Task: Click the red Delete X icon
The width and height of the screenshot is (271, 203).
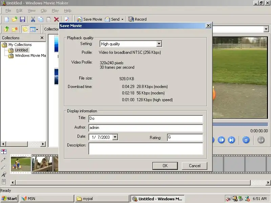Action: click(56, 19)
